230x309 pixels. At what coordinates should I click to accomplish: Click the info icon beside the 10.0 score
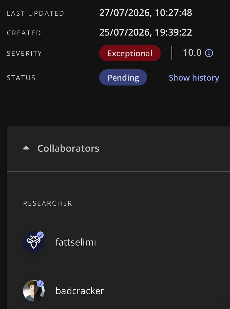[x=209, y=53]
